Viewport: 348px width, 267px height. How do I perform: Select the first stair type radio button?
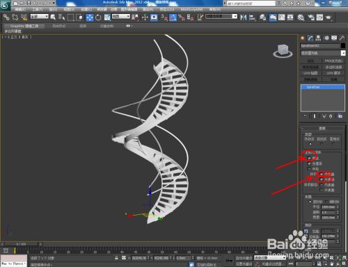pos(310,144)
